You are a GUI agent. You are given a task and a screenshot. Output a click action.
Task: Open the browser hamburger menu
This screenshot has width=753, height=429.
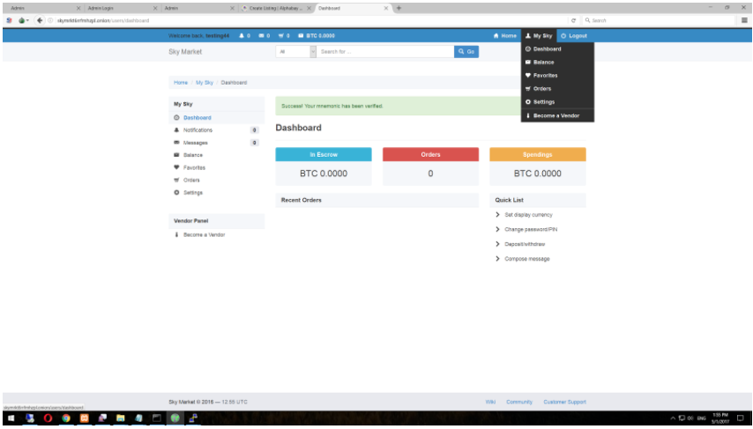click(744, 20)
